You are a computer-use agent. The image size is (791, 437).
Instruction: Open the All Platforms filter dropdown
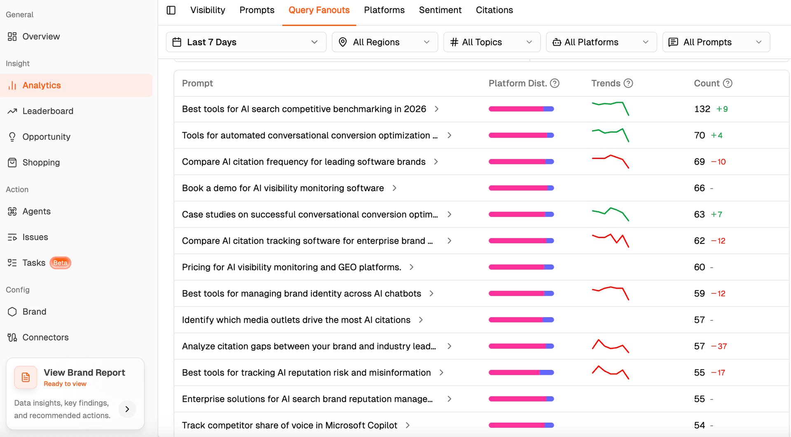click(601, 42)
